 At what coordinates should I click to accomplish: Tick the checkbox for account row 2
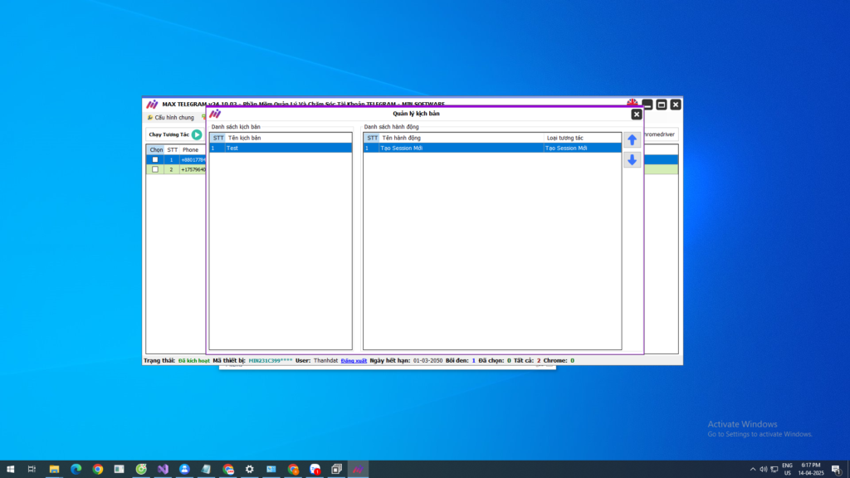pyautogui.click(x=155, y=169)
